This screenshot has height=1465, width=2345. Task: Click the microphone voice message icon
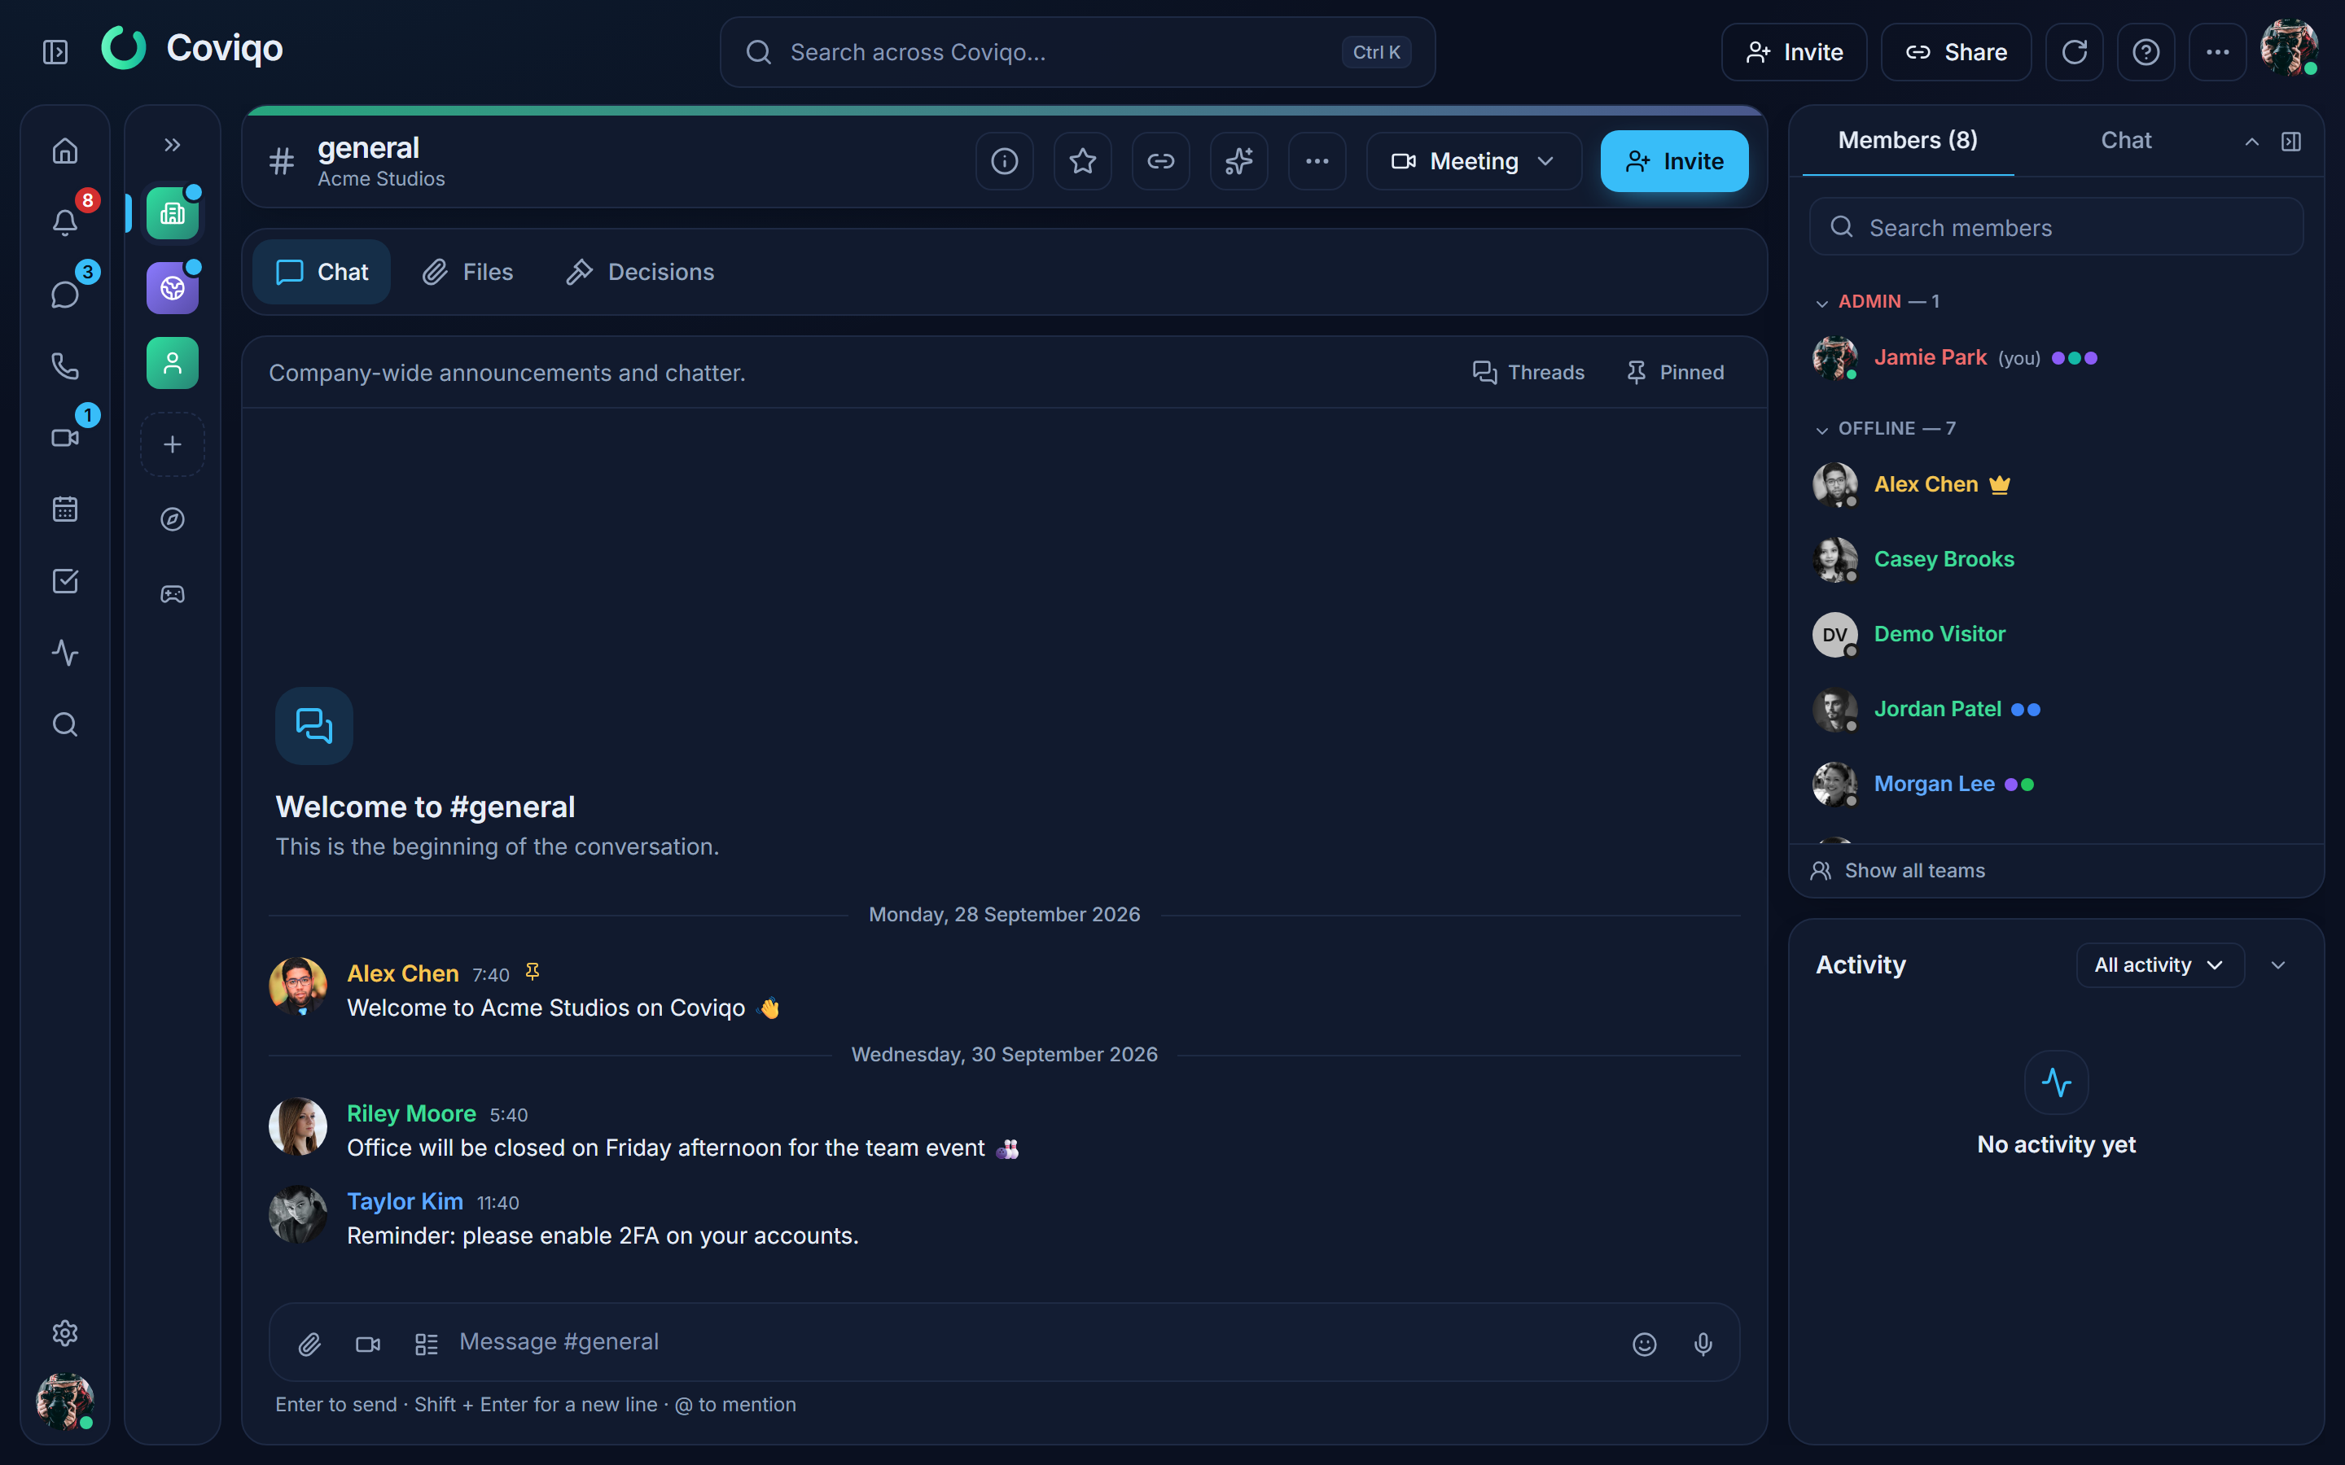pos(1703,1344)
